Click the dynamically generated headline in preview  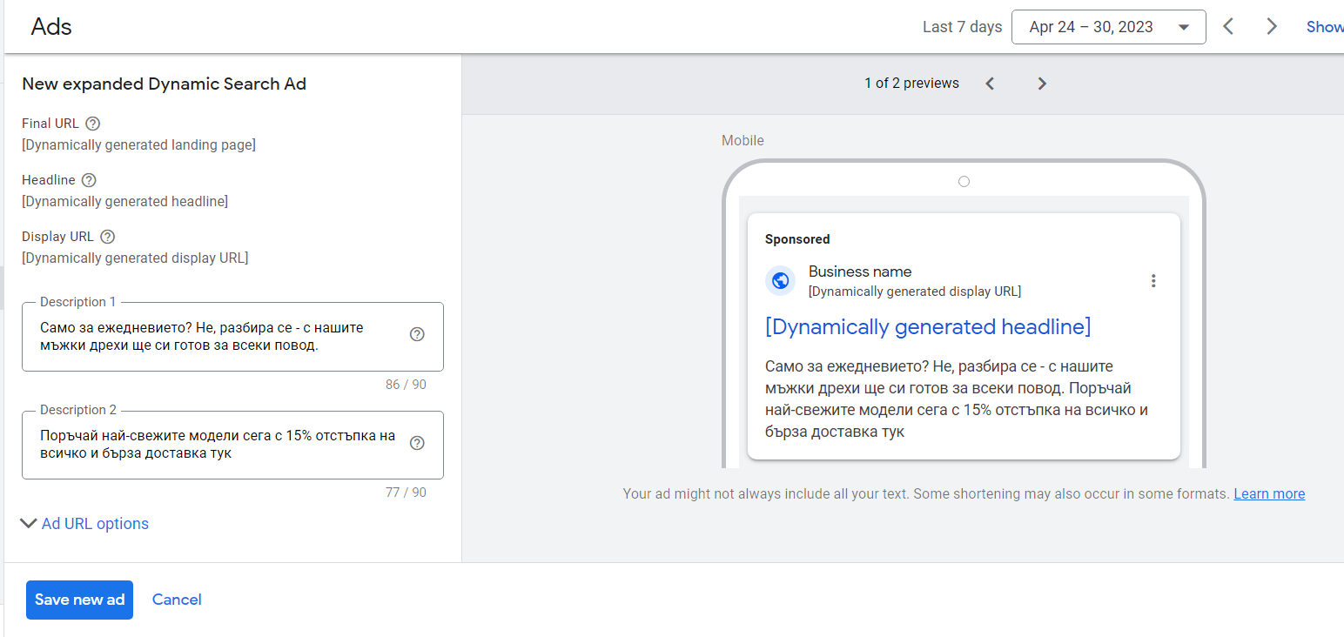928,327
